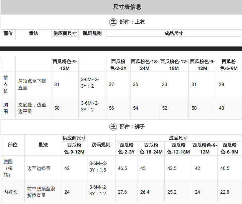Click 部件:上衣 section label
Image resolution: width=242 pixels, height=204 pixels.
coord(132,22)
